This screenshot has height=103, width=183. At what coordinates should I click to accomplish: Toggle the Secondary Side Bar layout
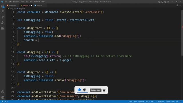pos(165,2)
